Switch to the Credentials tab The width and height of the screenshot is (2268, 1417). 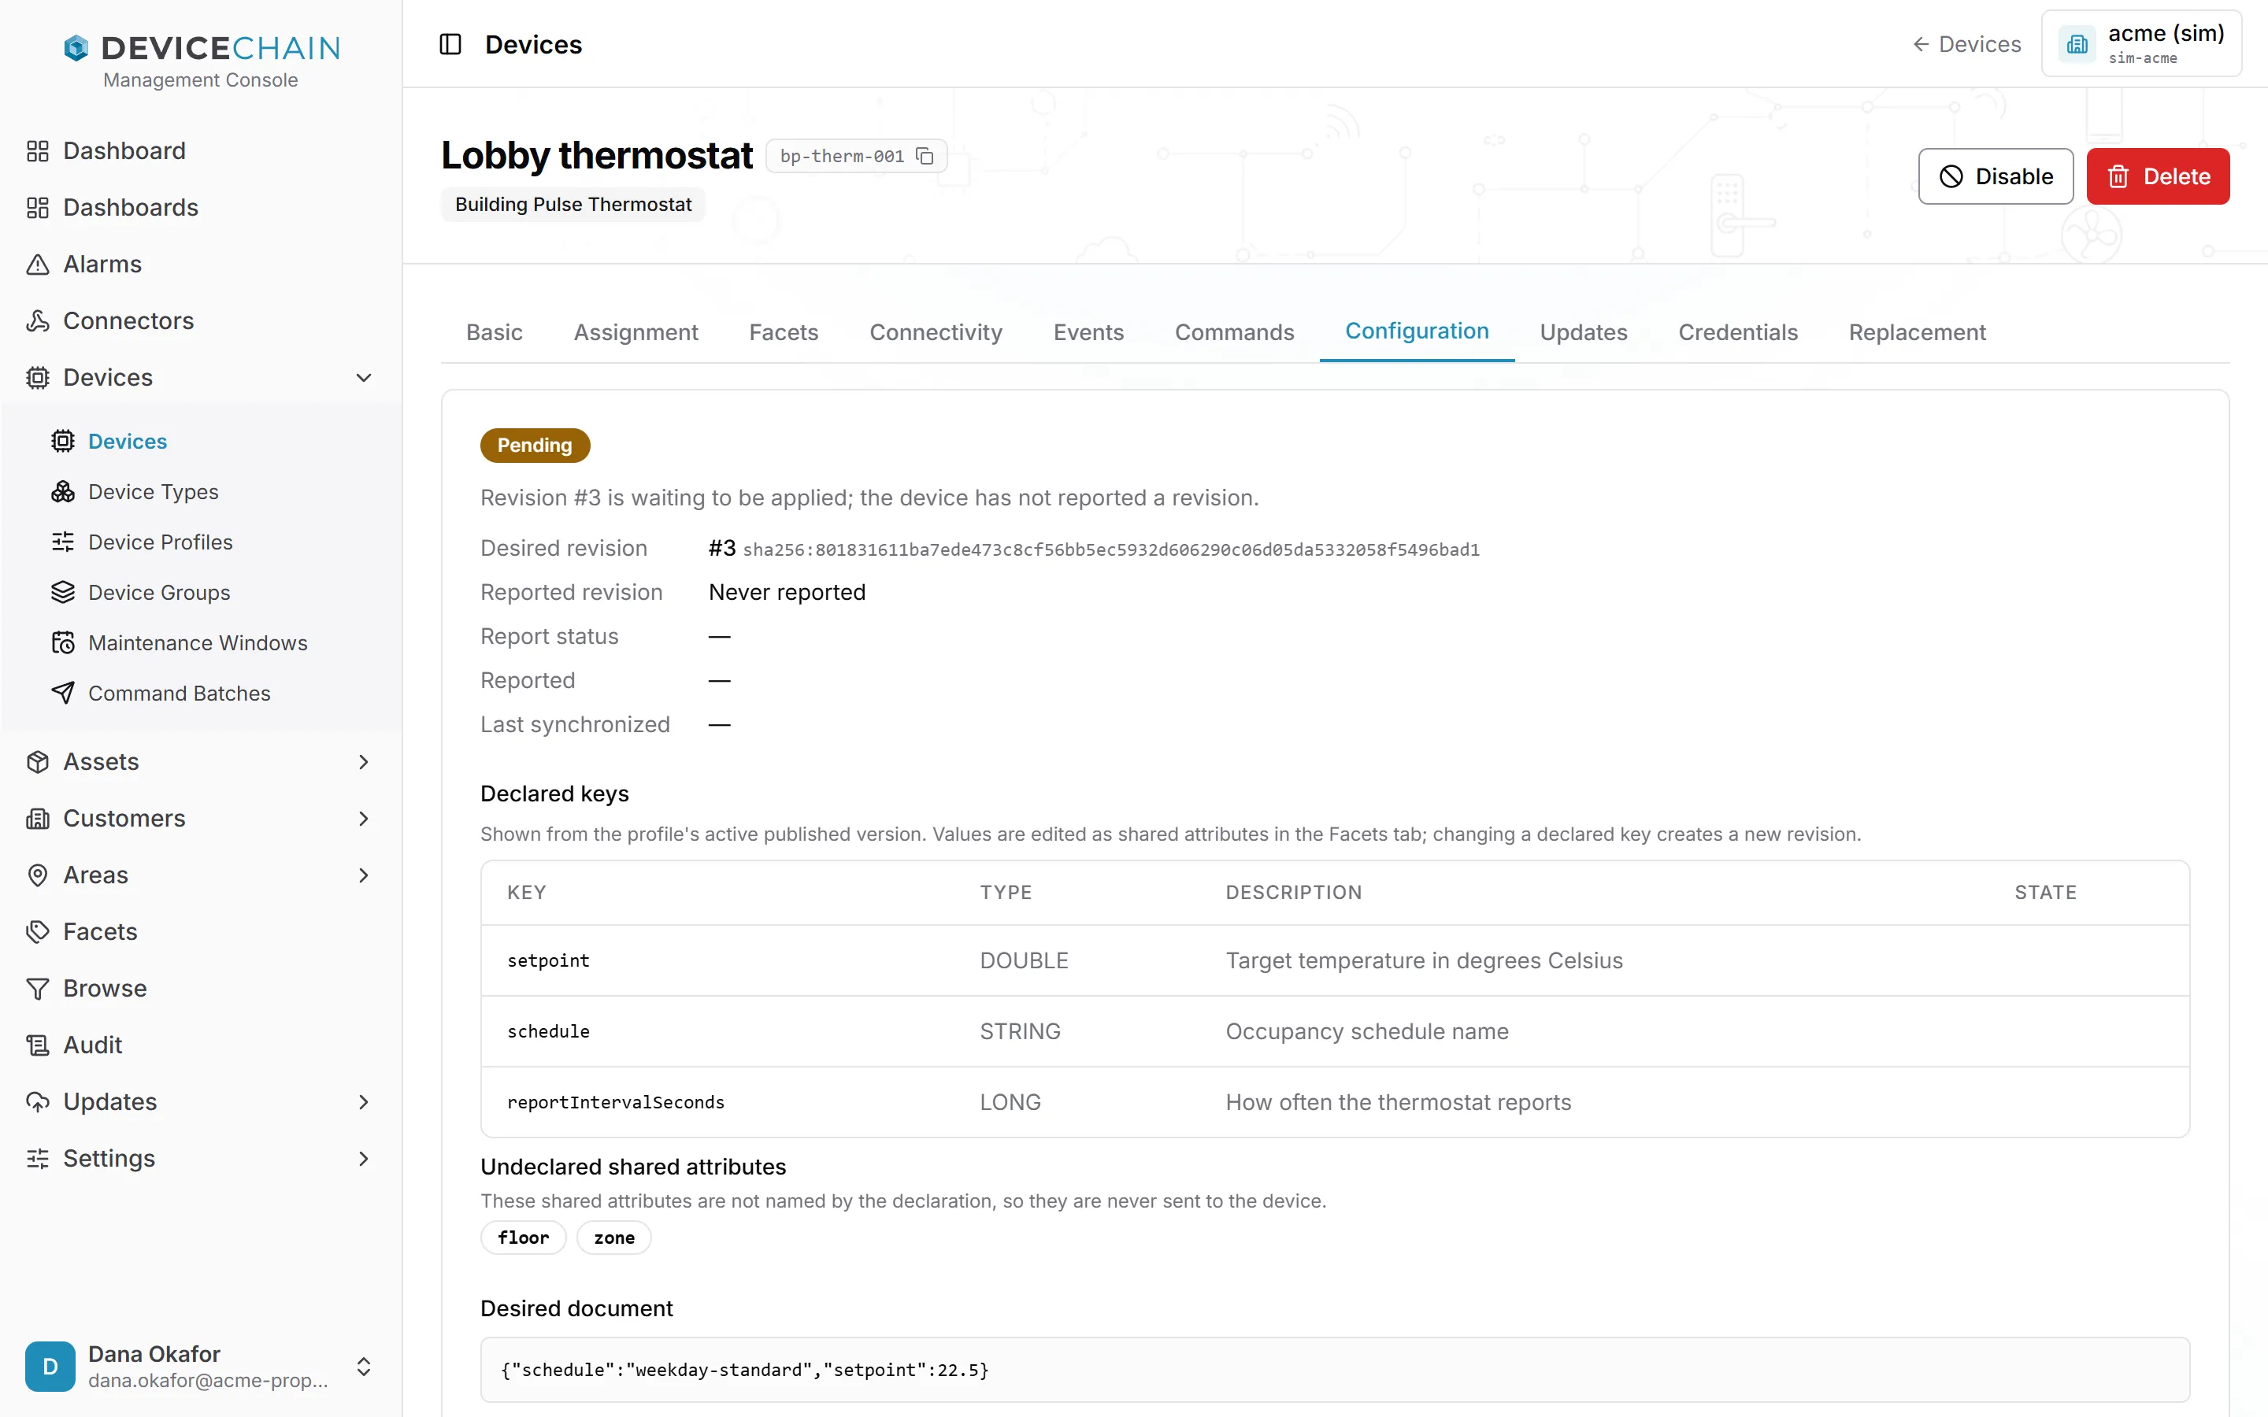(1737, 331)
